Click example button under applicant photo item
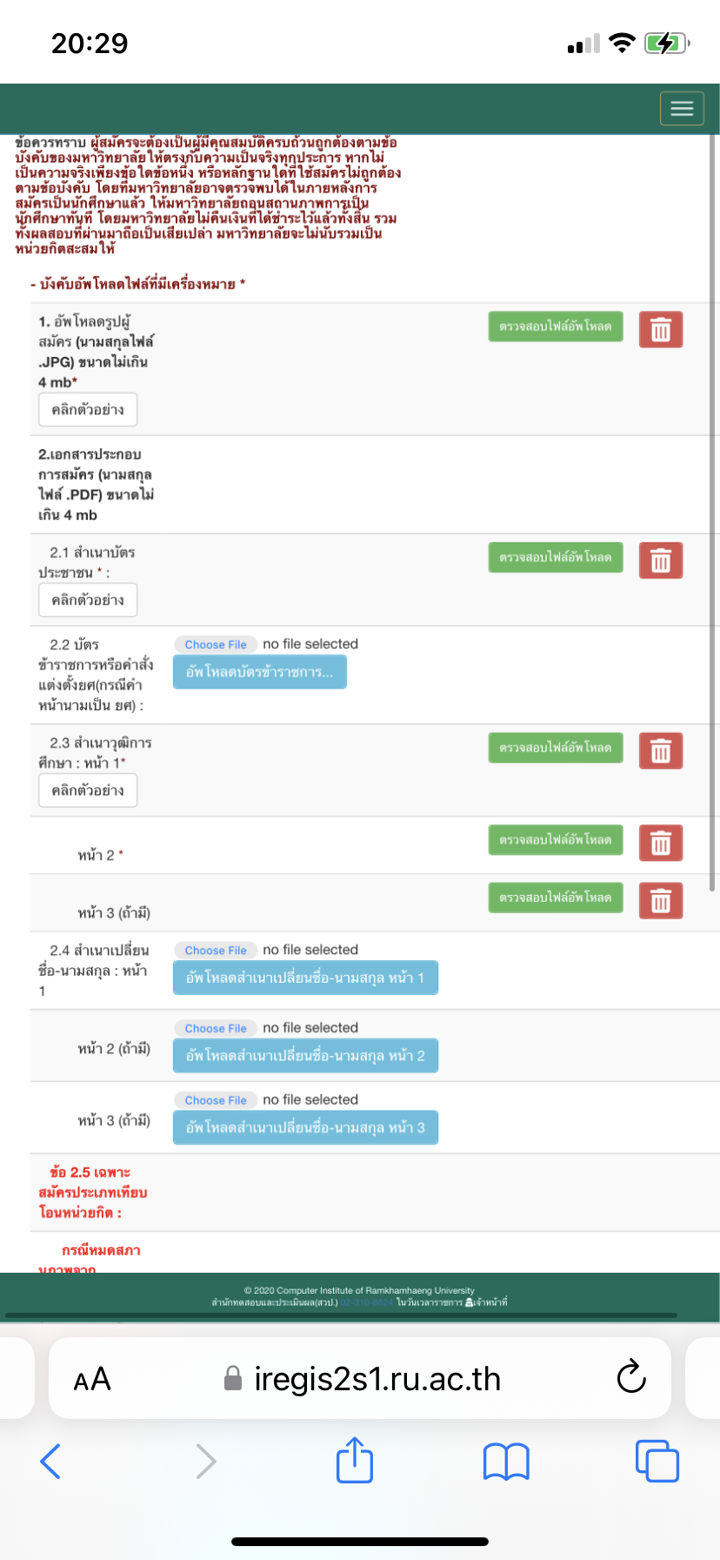Screen dimensions: 720x1560 tap(88, 410)
